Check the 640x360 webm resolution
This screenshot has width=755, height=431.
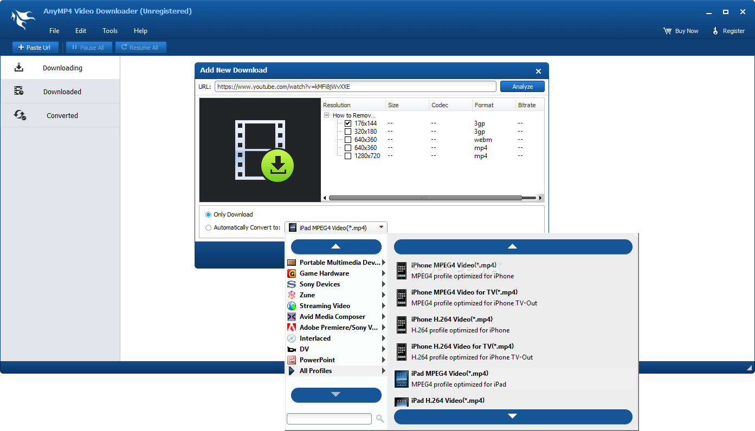(x=348, y=140)
